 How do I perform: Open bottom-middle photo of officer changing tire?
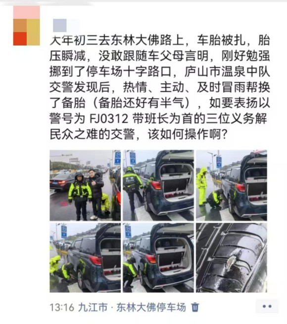click(158, 258)
